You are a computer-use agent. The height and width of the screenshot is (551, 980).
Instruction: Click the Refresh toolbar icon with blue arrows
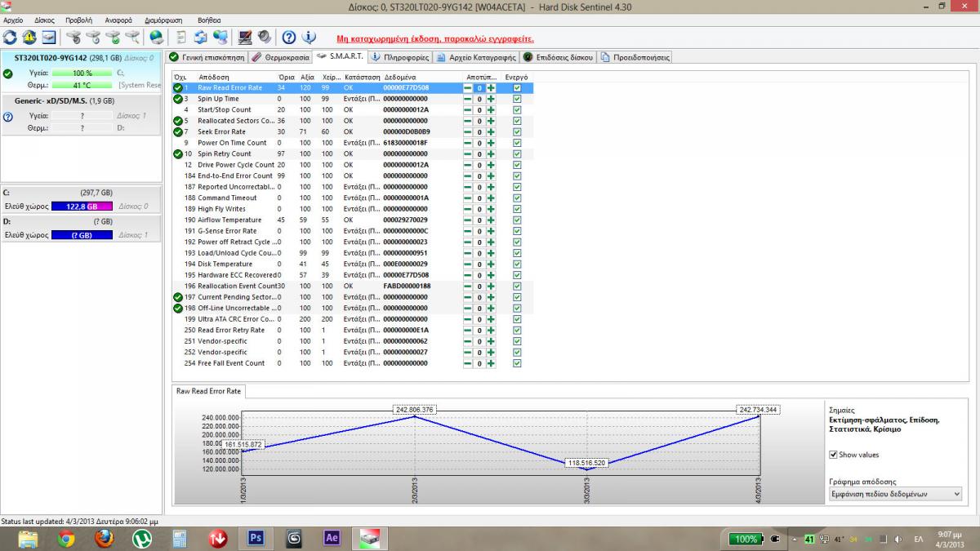coord(10,37)
